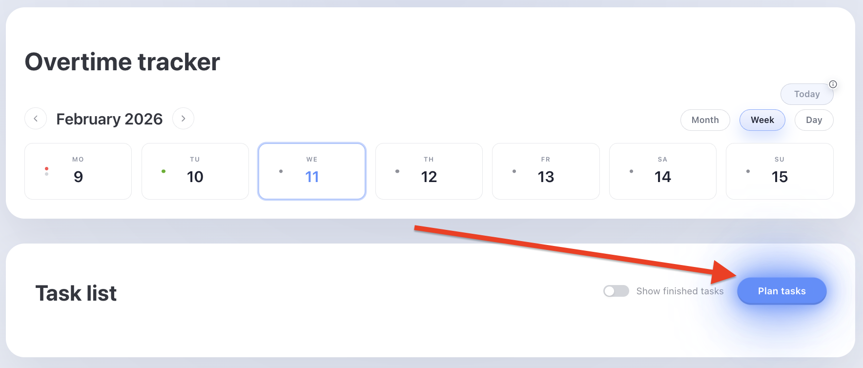
Task: Click the green status dot on Tuesday
Action: coord(164,171)
